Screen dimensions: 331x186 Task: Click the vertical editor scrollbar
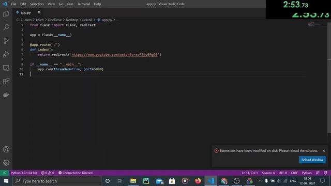(x=329, y=78)
